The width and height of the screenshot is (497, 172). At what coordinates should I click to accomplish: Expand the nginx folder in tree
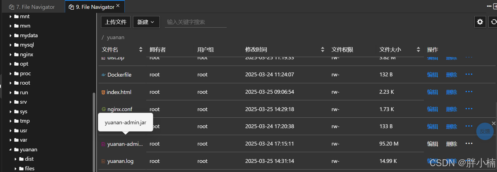click(10, 55)
